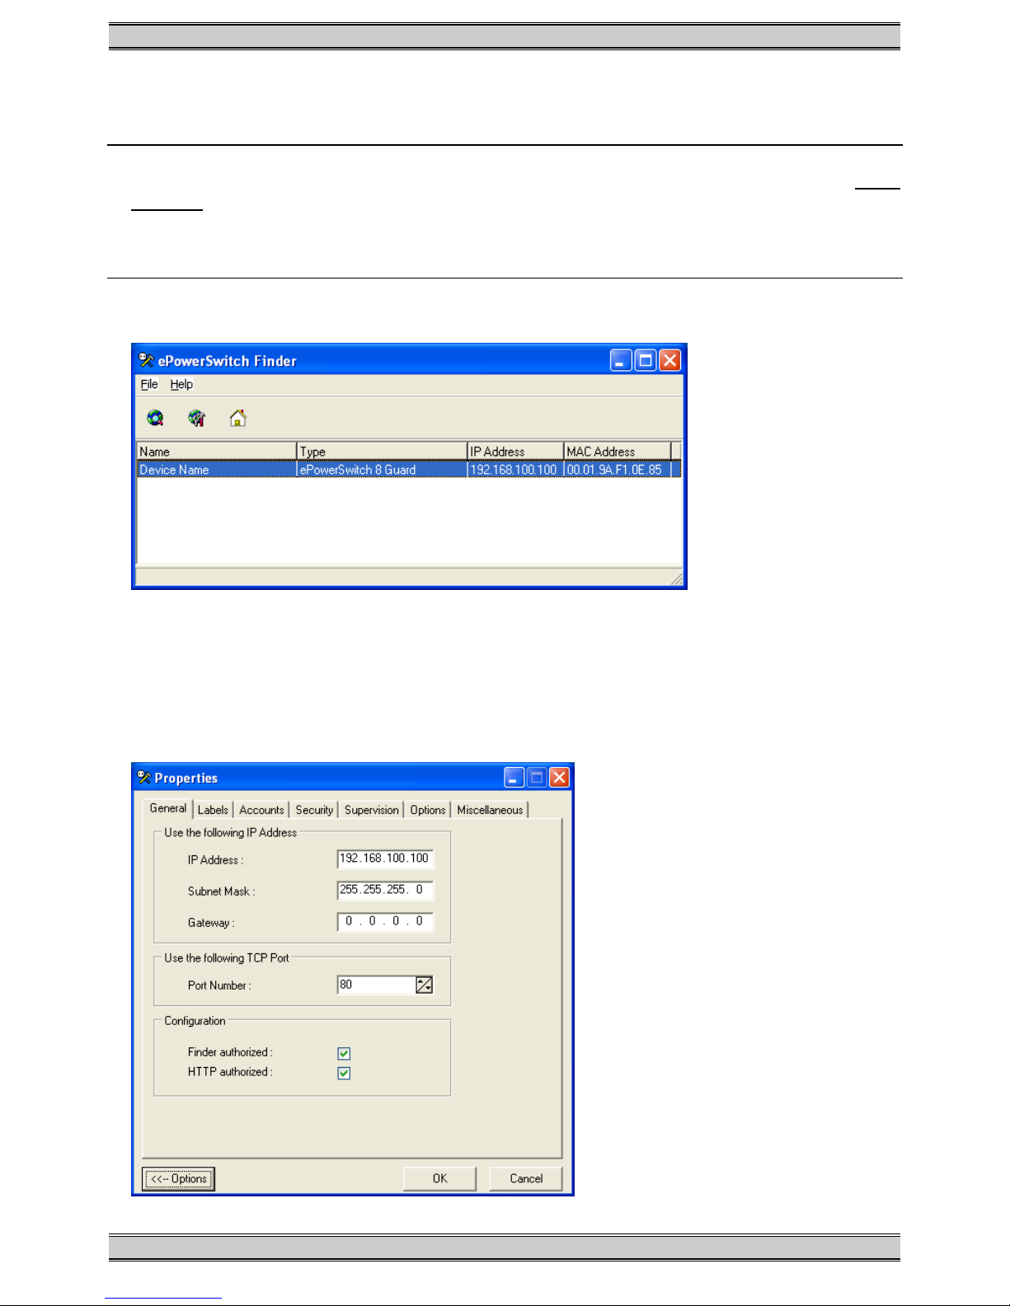
Task: Click the globe with tools toolbar icon
Action: (196, 418)
